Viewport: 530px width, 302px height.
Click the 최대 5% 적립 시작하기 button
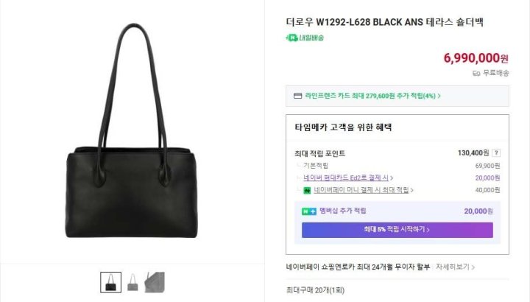click(397, 230)
